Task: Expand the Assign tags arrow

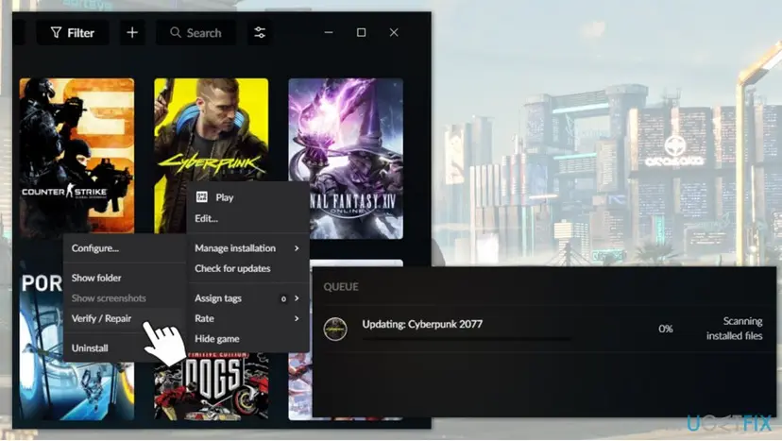Action: 297,298
